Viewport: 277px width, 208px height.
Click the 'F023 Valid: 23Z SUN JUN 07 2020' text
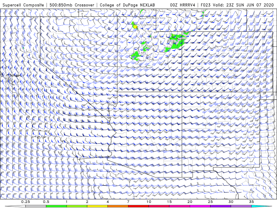(x=237, y=5)
